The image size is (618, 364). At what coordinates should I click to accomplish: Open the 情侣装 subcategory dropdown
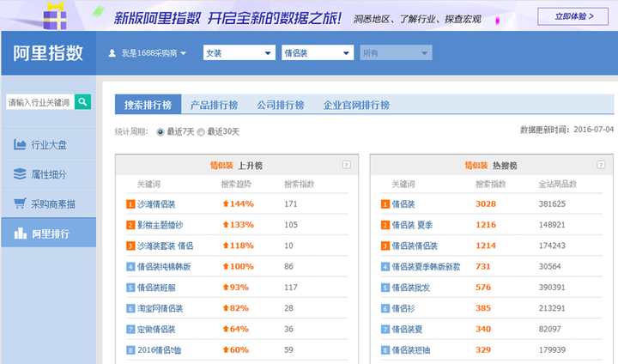point(318,53)
